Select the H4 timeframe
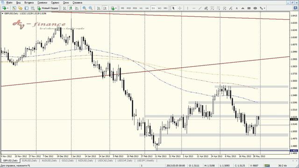Viewport: 299px width, 168px height. click(147, 8)
